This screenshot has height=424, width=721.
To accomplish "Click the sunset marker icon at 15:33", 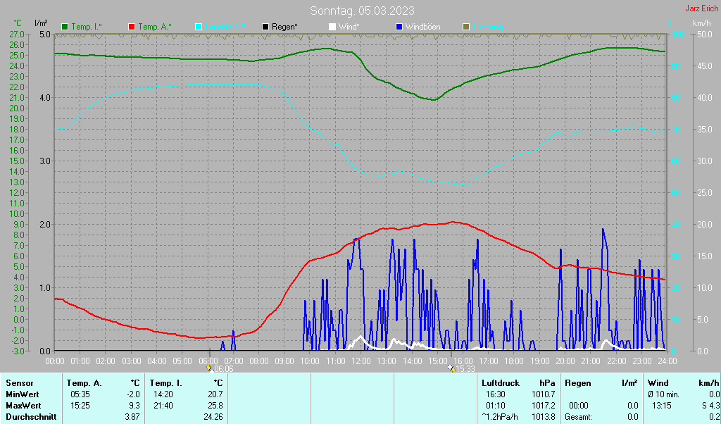I will point(451,368).
